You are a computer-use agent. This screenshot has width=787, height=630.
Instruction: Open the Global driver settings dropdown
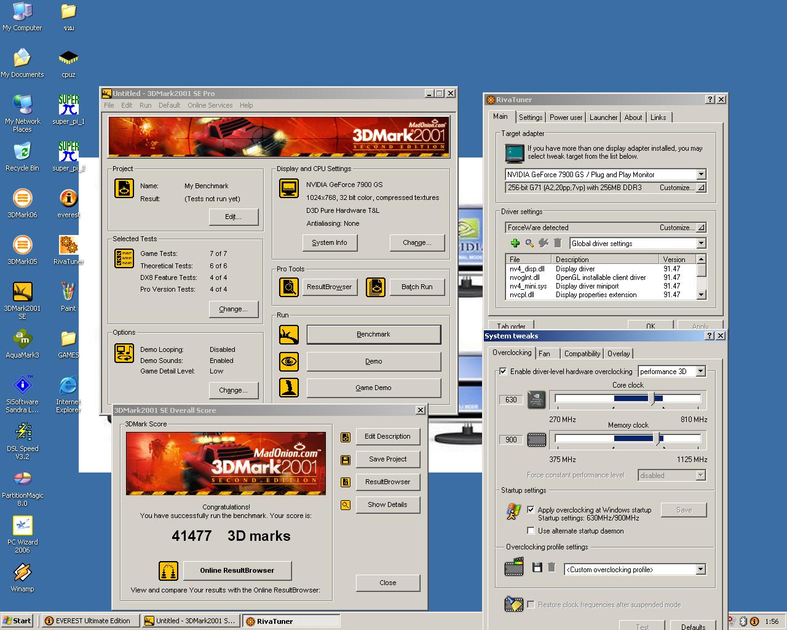pos(701,243)
